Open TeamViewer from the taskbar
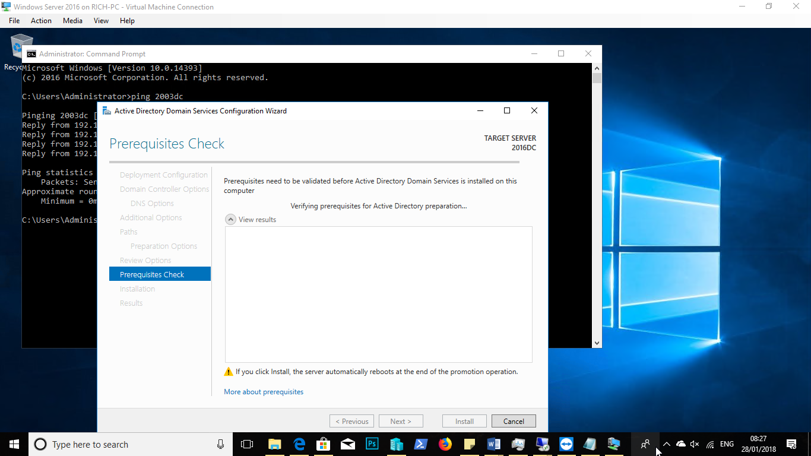 pos(566,444)
